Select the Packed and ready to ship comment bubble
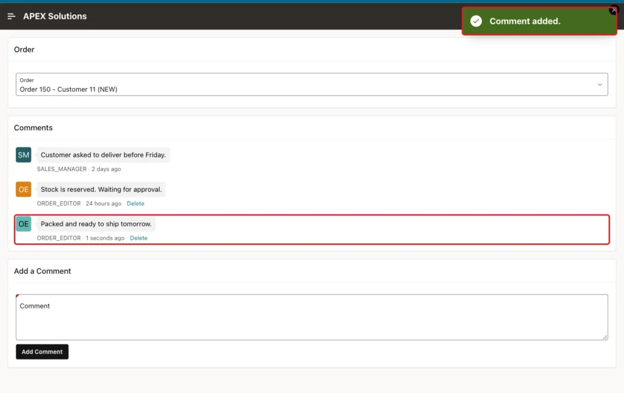624x393 pixels. click(96, 224)
